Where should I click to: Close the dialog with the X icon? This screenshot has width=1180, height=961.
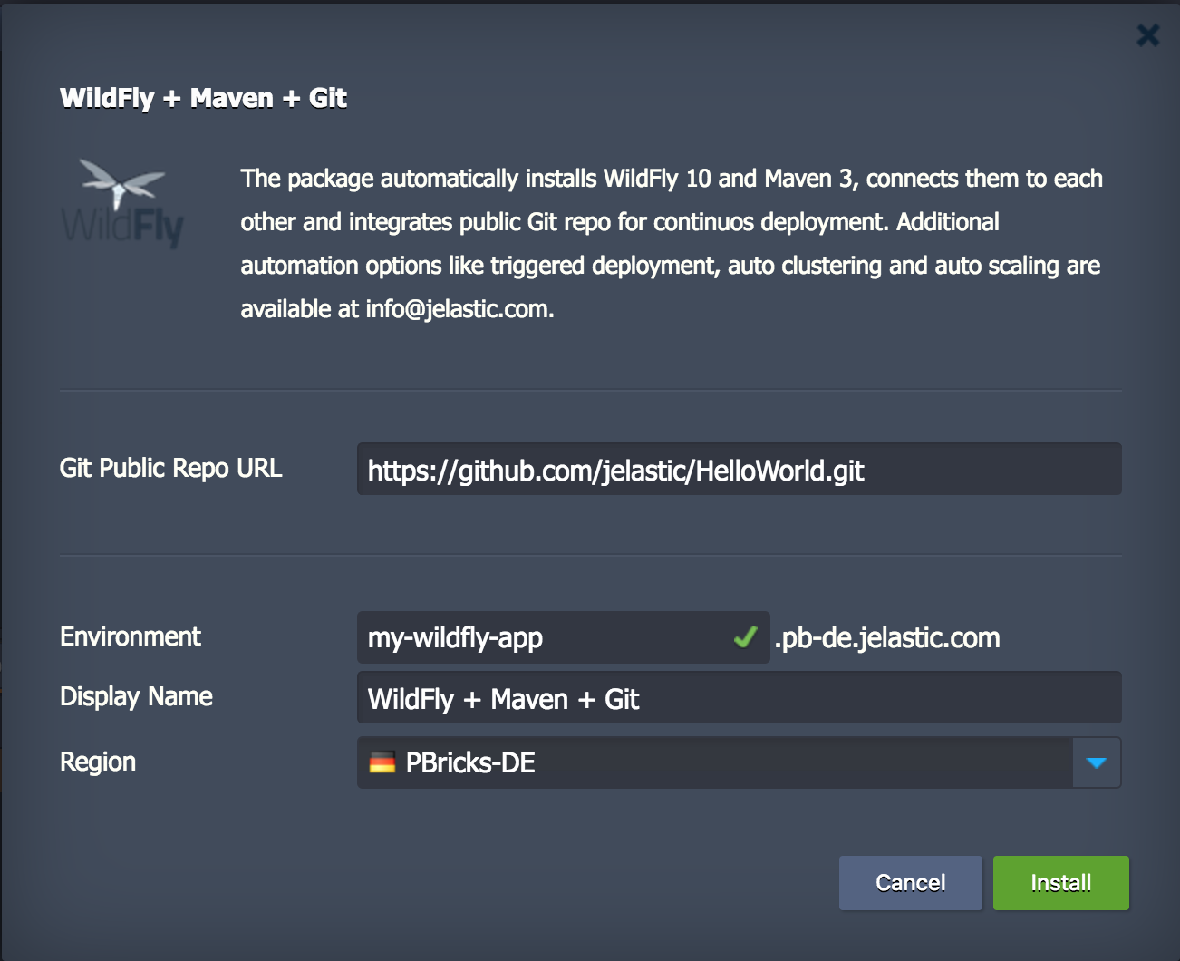pyautogui.click(x=1147, y=35)
